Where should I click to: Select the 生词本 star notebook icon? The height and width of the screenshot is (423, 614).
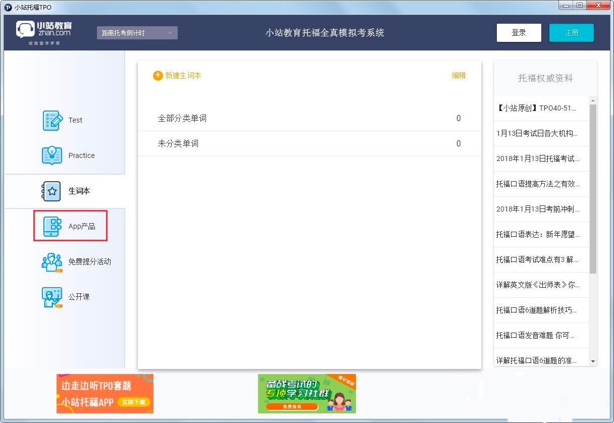point(51,191)
